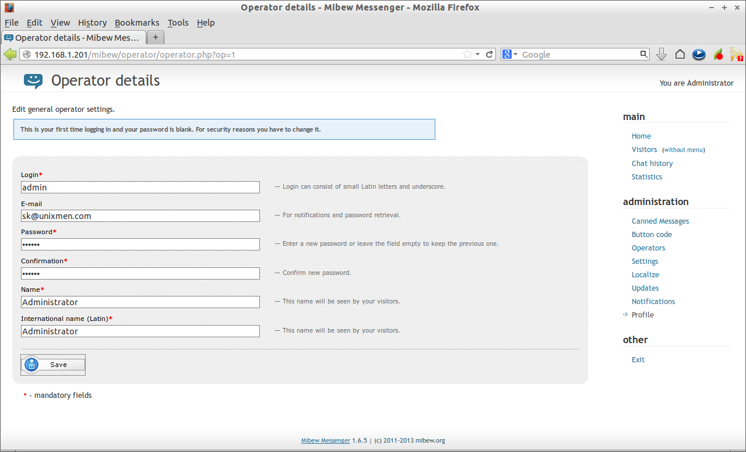Click the Exit link
This screenshot has height=452, width=746.
point(638,359)
